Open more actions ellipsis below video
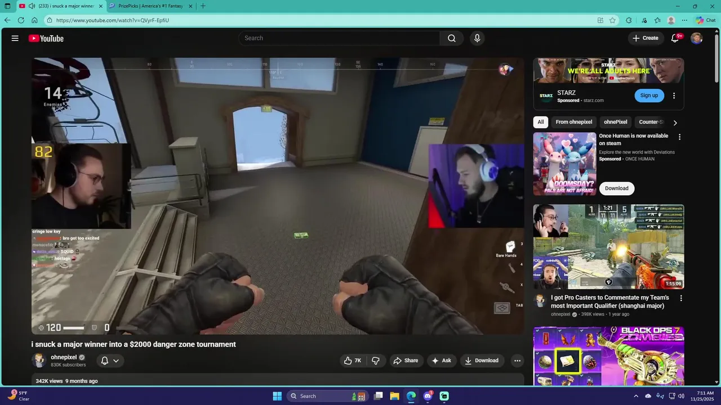 tap(517, 361)
